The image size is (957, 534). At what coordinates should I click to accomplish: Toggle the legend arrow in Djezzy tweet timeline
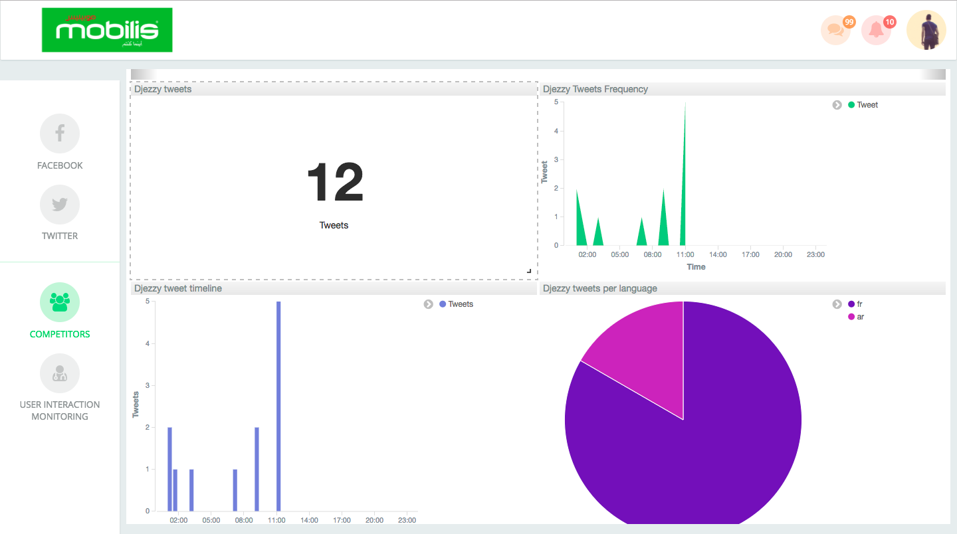429,304
